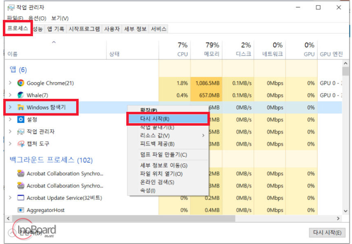Open the 옵션(O) menu
The image size is (352, 244).
coord(37,18)
